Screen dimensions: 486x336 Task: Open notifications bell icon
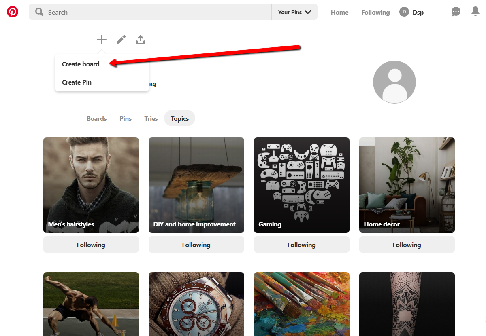pyautogui.click(x=475, y=12)
